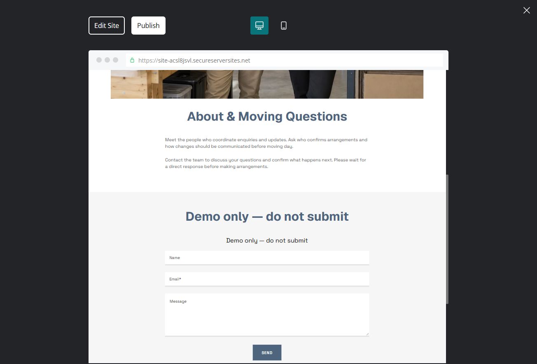
Task: Click the green lock icon in address bar
Action: 132,60
